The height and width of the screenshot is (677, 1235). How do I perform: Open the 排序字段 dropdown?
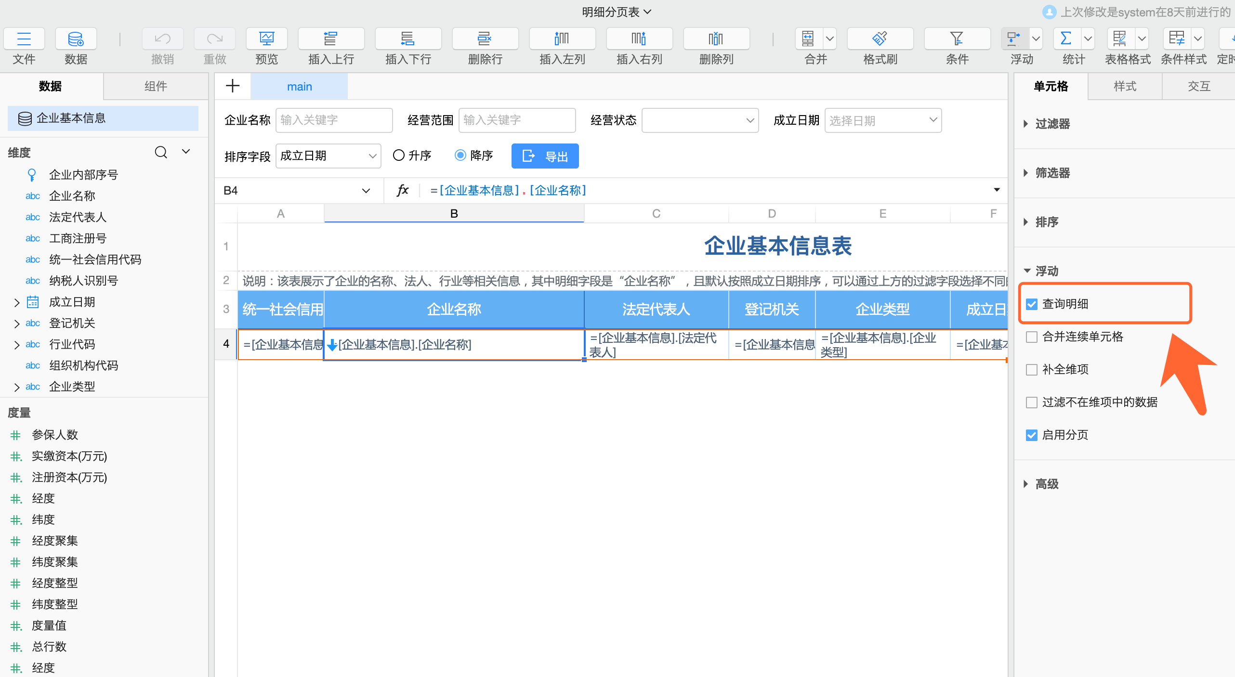[x=328, y=156]
